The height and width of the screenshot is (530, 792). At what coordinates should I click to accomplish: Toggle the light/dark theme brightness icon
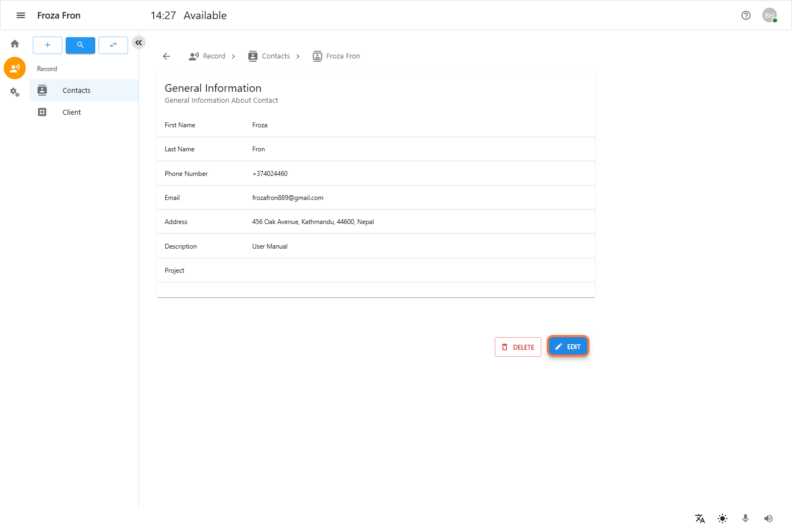[722, 519]
